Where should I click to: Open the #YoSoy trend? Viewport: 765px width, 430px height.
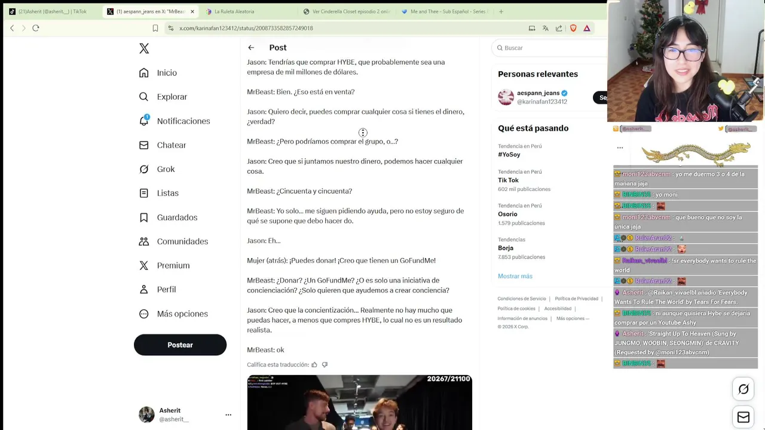(509, 154)
